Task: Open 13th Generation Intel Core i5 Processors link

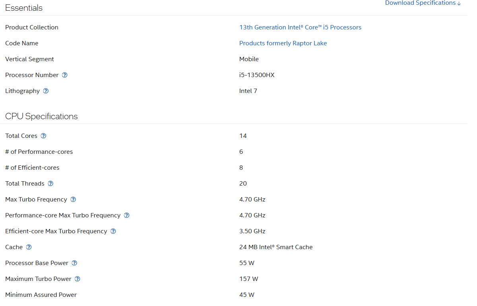Action: [300, 27]
